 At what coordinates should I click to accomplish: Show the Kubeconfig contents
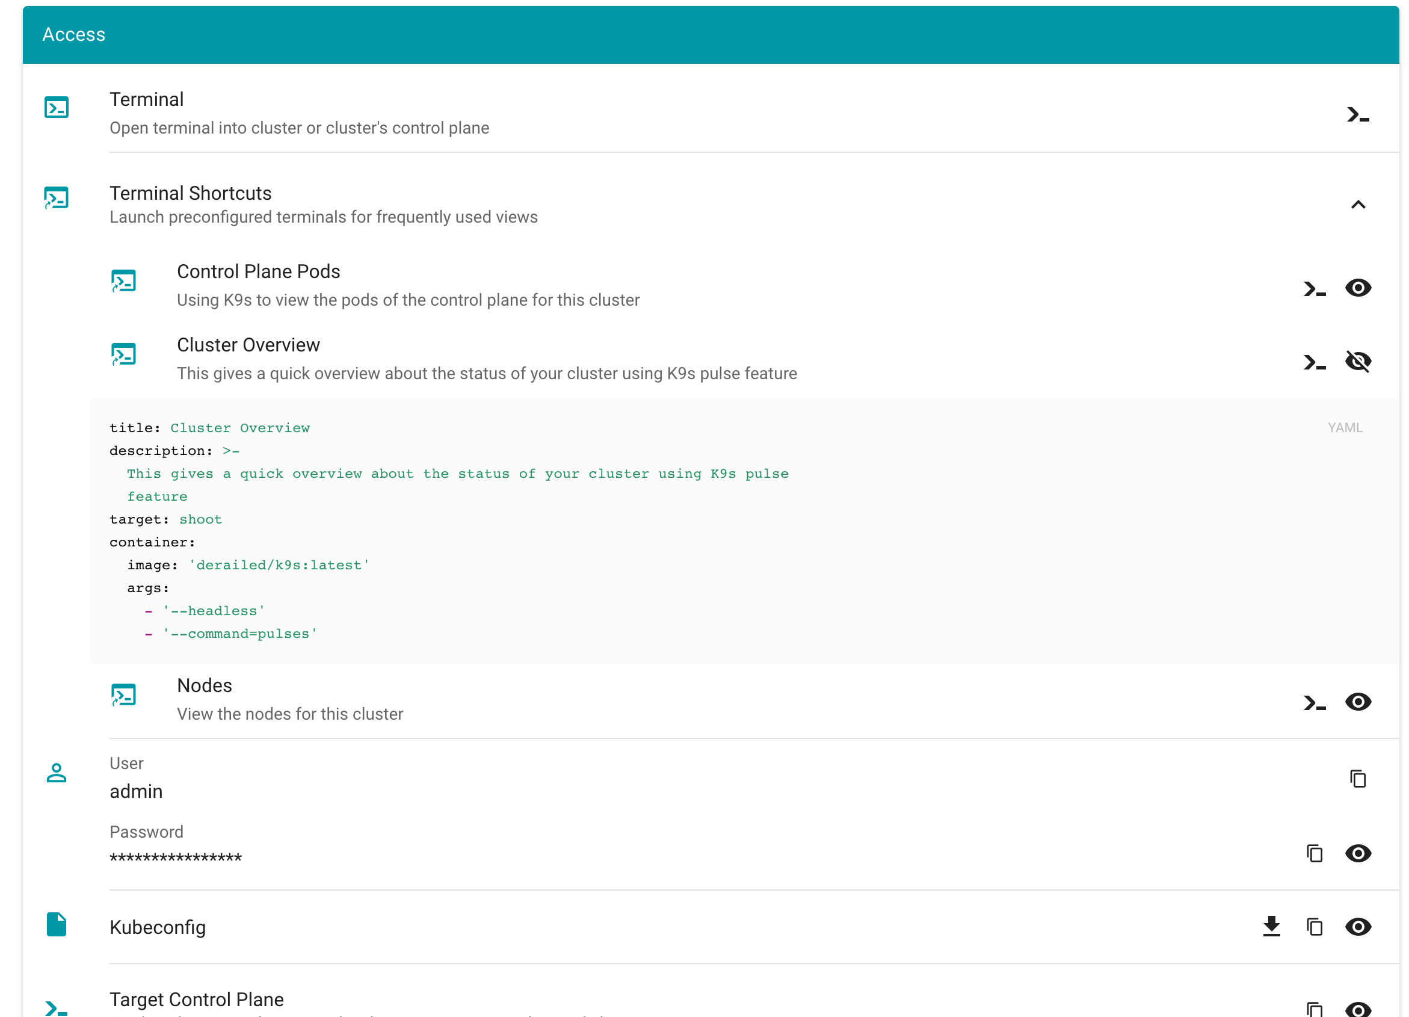click(x=1357, y=926)
